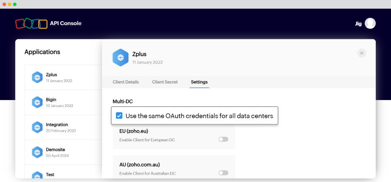
Task: Select the Zplus application list icon
Action: tap(37, 77)
